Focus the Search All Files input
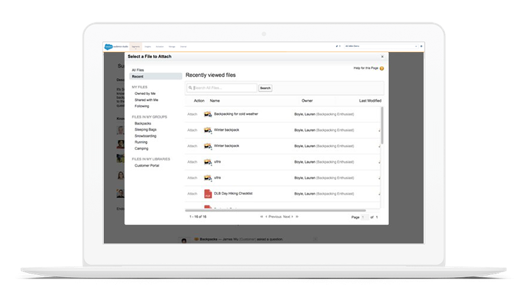The height and width of the screenshot is (299, 524). tap(222, 88)
